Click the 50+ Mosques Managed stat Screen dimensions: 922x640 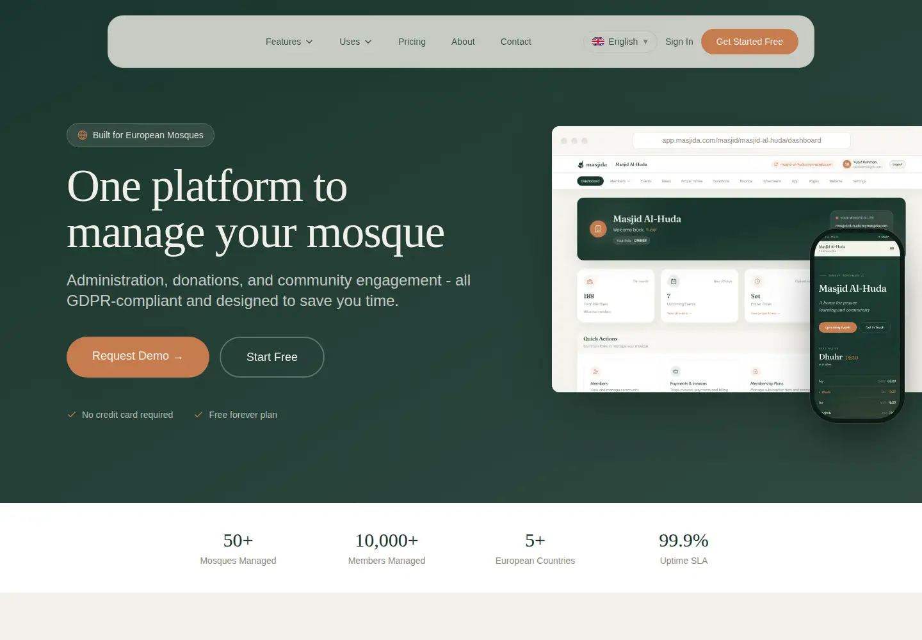[x=238, y=549]
